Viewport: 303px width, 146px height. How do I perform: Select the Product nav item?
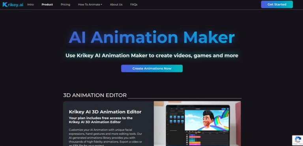[x=47, y=4]
